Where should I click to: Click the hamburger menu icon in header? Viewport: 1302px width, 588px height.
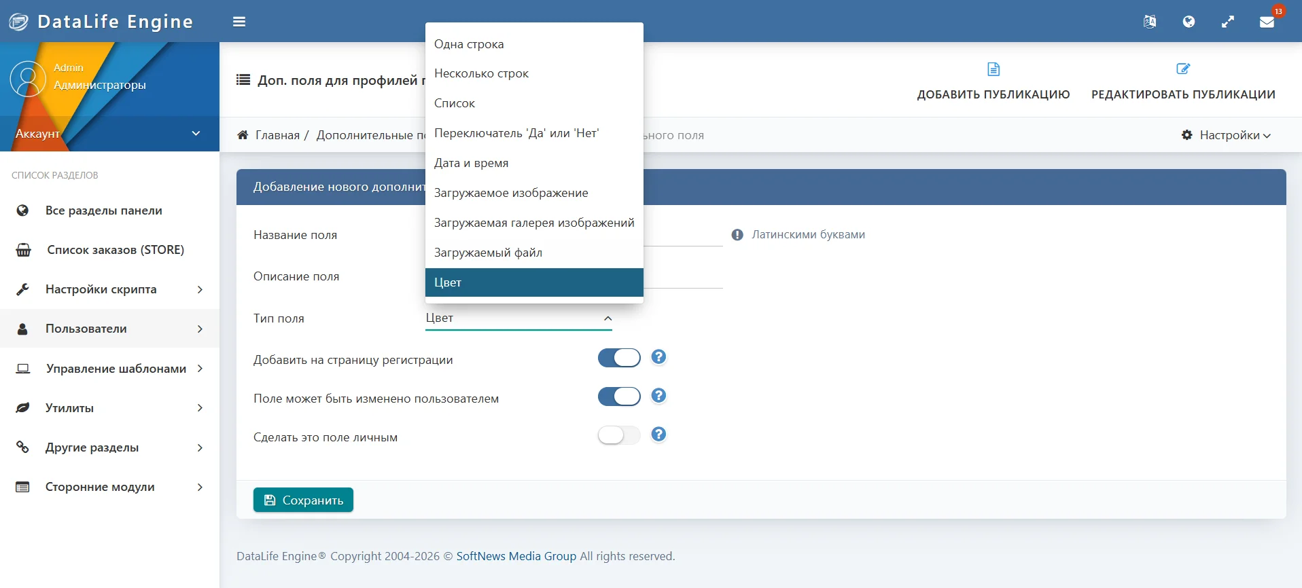(239, 22)
